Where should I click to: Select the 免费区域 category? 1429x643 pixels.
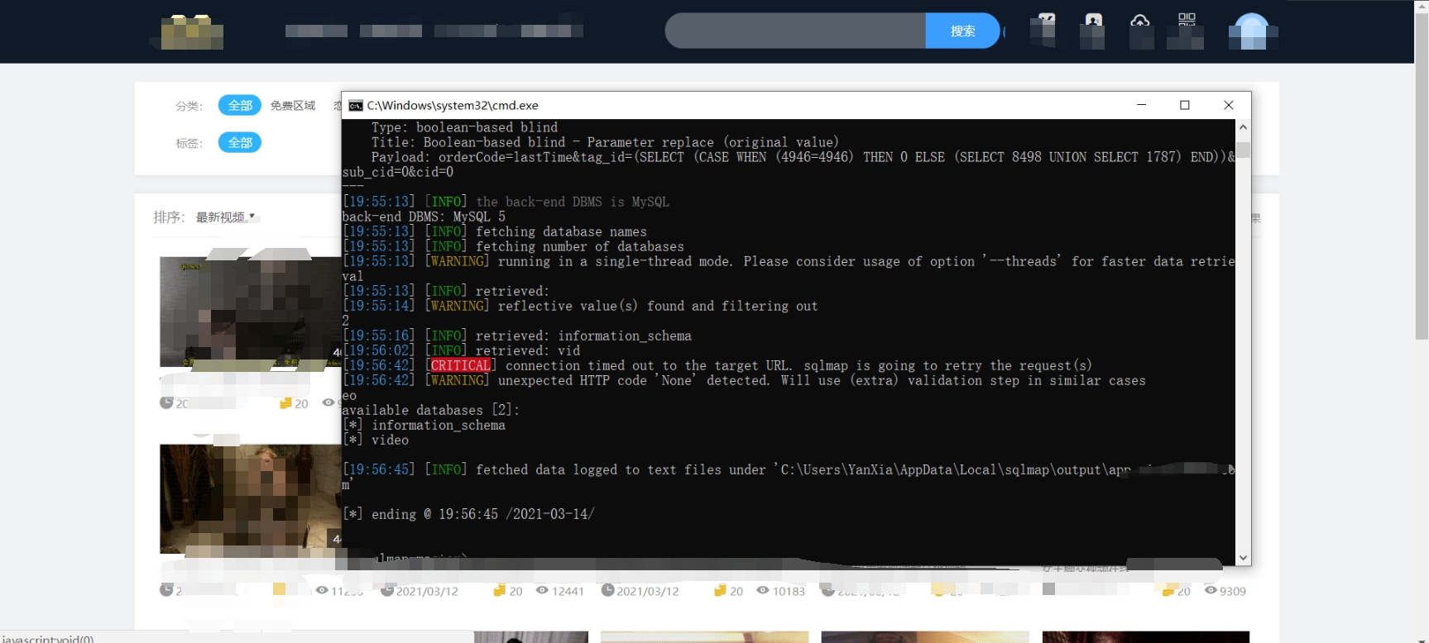click(293, 106)
